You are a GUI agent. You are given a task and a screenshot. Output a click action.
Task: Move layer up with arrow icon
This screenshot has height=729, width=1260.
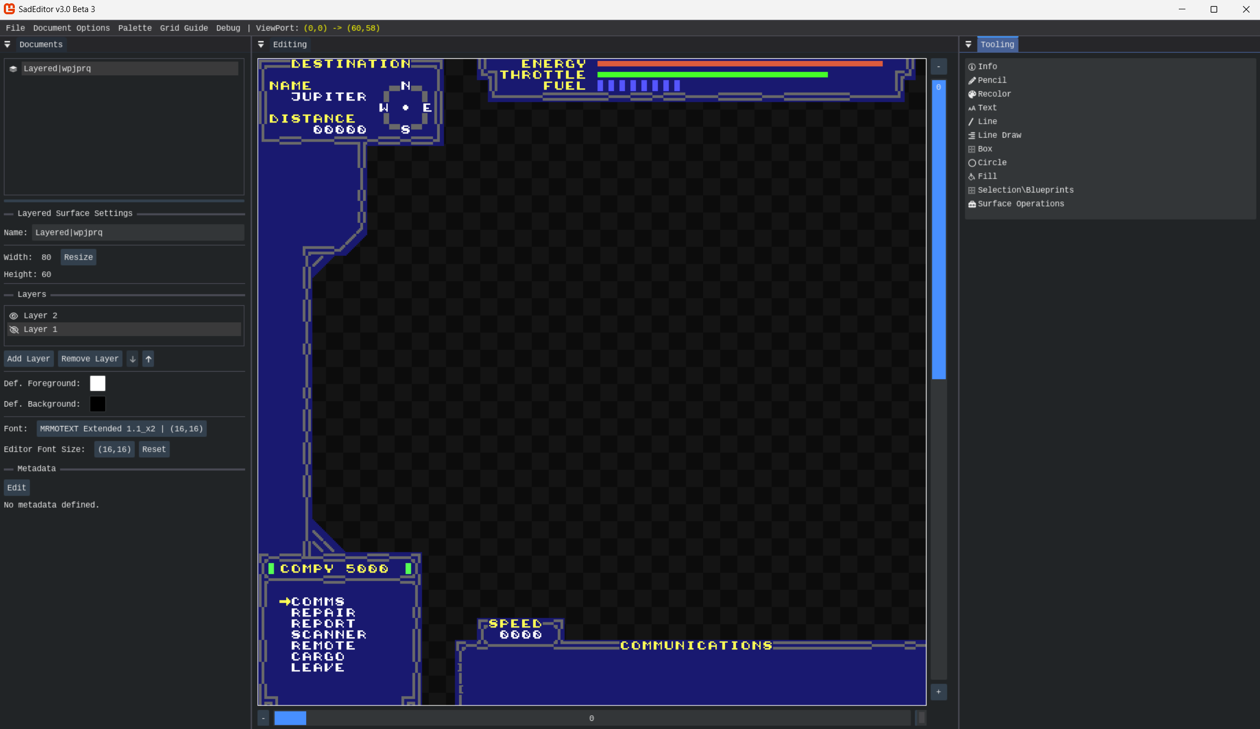pyautogui.click(x=148, y=359)
